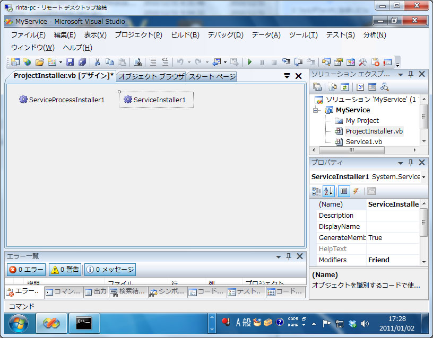
Task: Toggle the 0 エラー errors filter
Action: (27, 269)
